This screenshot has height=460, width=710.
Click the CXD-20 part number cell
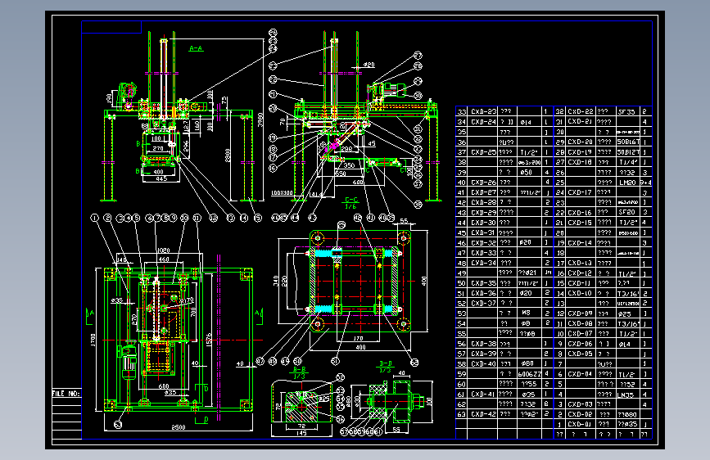point(581,142)
